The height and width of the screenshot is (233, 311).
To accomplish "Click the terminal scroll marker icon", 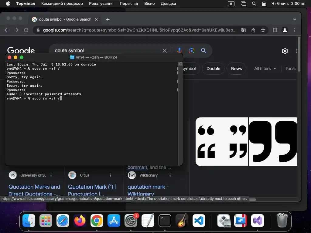I will click(180, 64).
